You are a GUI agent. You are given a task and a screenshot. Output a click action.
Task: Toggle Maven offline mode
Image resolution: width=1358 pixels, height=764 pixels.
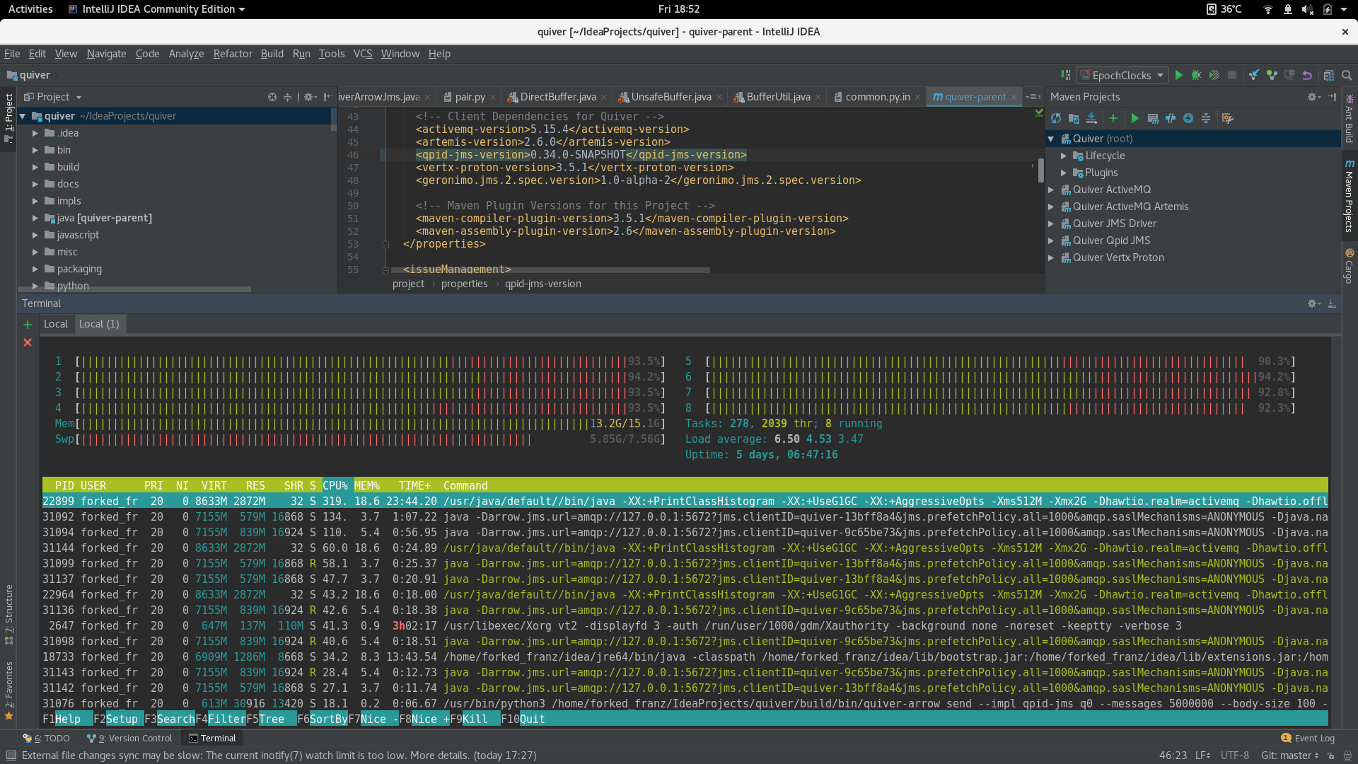1171,118
